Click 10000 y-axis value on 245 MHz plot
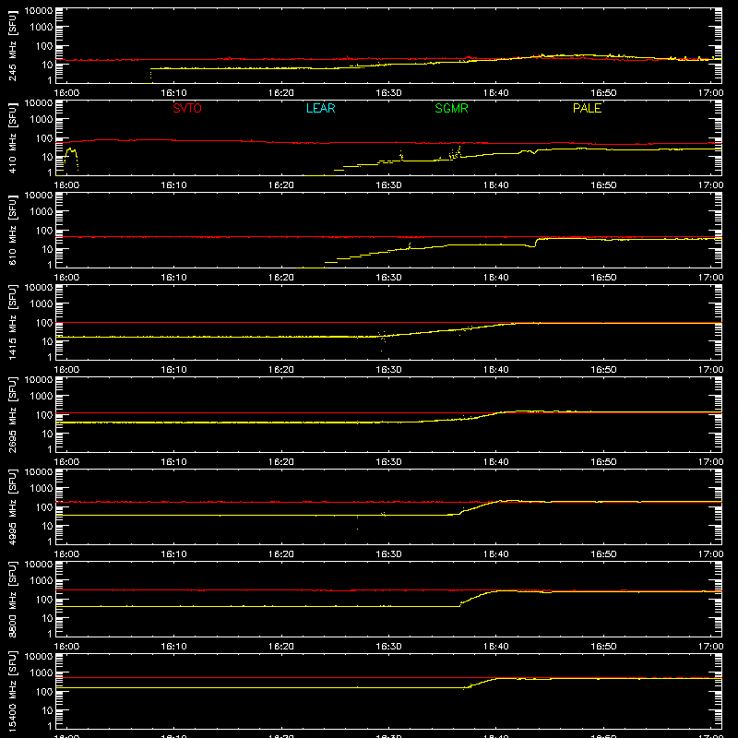738x738 pixels. 39,11
